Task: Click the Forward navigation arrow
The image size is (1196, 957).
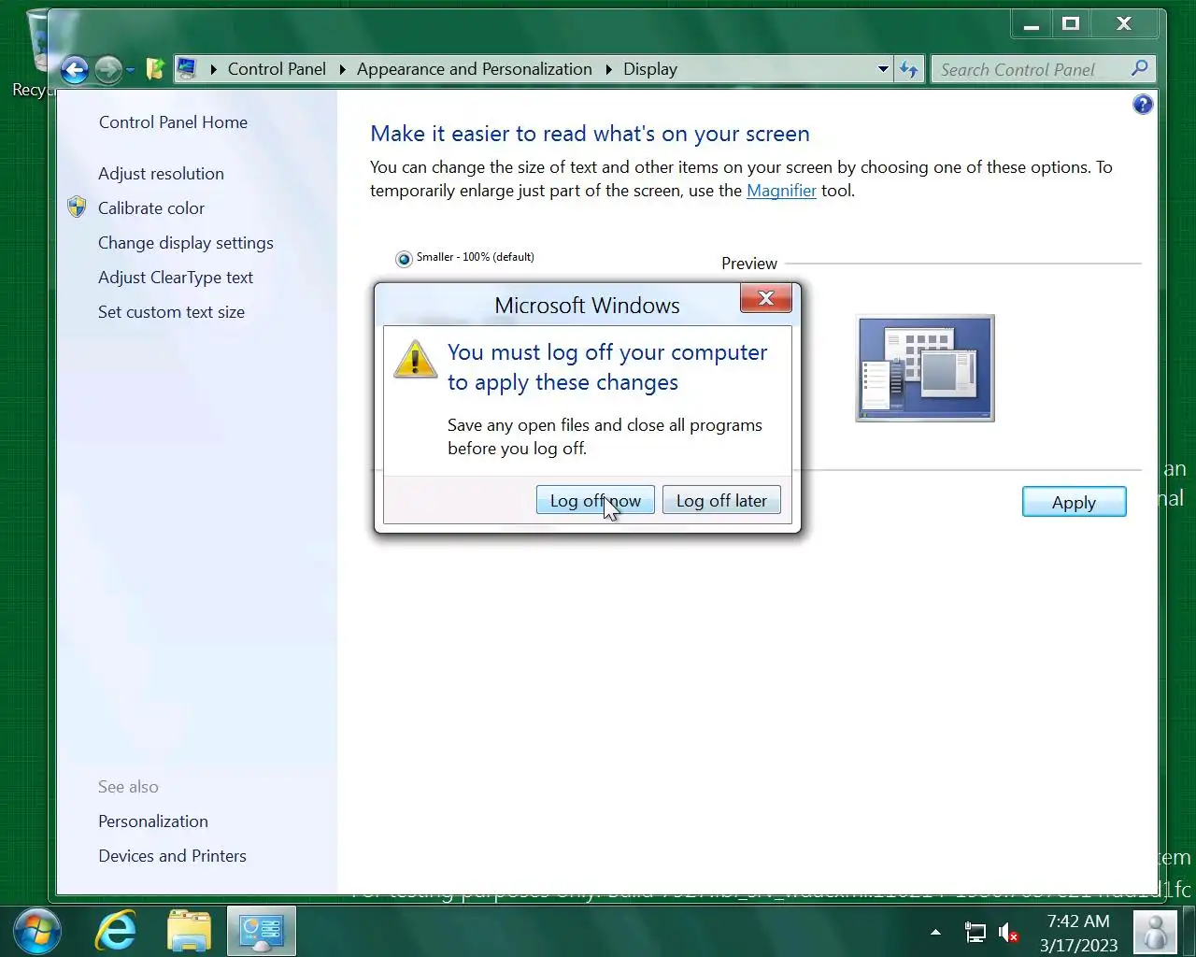Action: (x=108, y=69)
